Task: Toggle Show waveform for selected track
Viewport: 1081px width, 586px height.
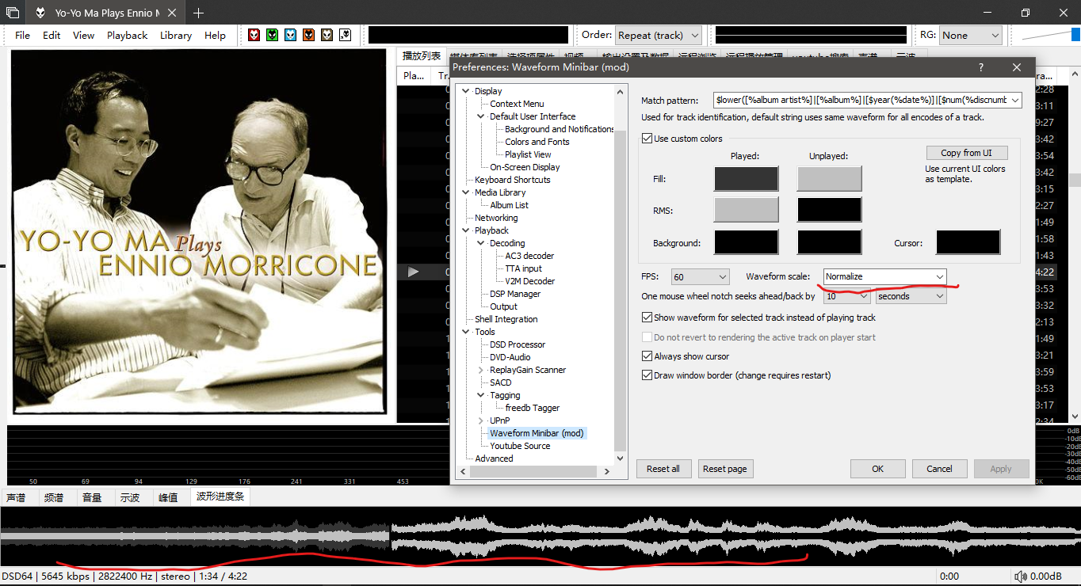Action: click(x=647, y=318)
